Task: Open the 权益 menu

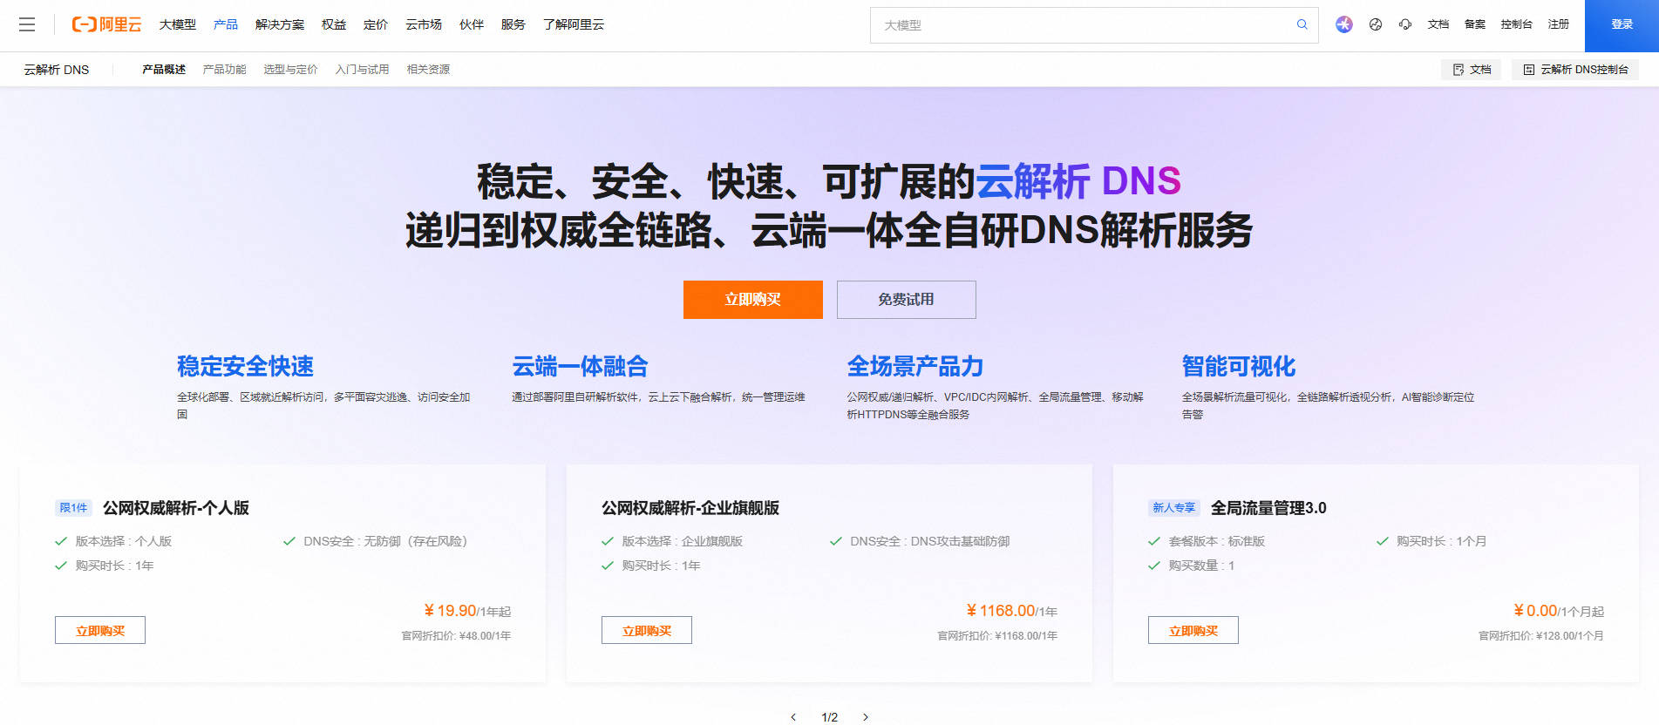Action: coord(334,24)
